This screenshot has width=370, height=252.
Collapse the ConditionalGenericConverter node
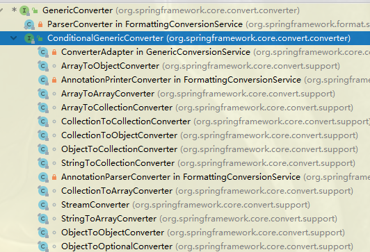14,38
